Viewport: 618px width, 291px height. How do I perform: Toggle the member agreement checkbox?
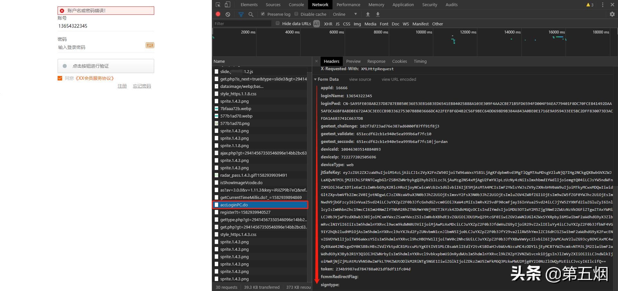tap(60, 78)
